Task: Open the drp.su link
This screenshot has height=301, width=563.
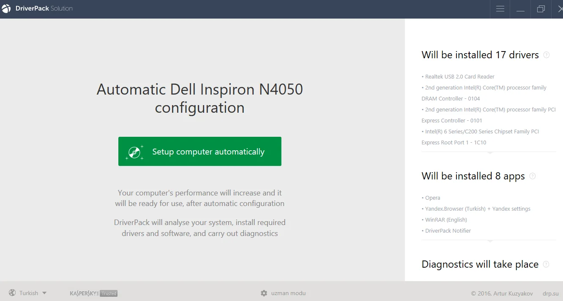Action: pos(549,293)
